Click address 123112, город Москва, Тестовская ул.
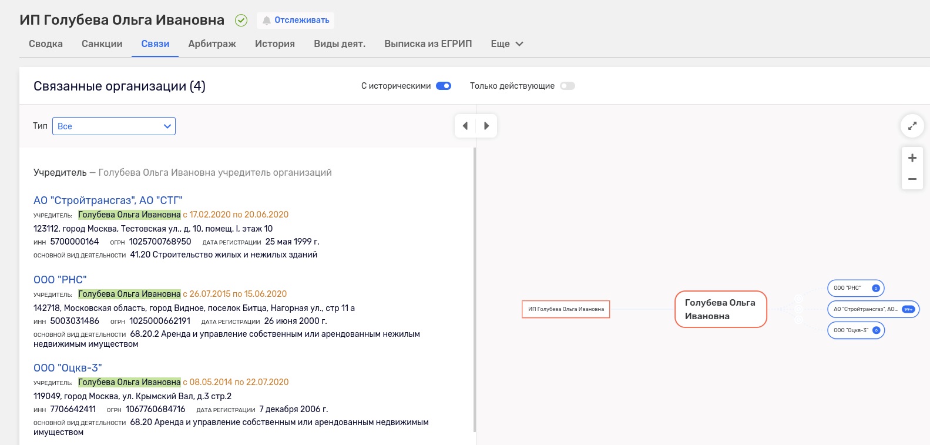 (153, 229)
